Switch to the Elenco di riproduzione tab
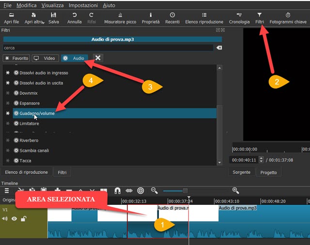310x245 pixels. click(27, 172)
